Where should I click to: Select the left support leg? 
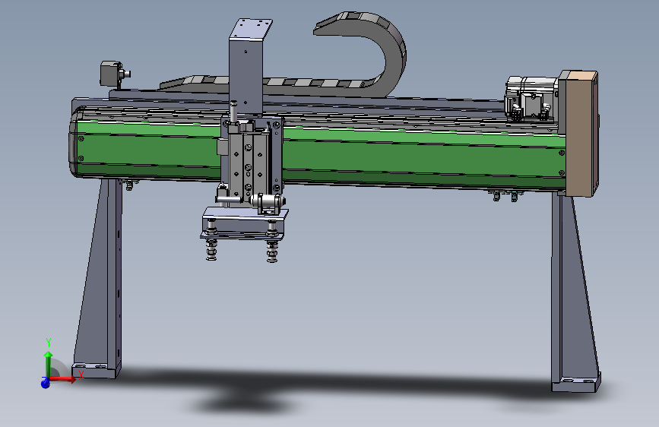[99, 277]
